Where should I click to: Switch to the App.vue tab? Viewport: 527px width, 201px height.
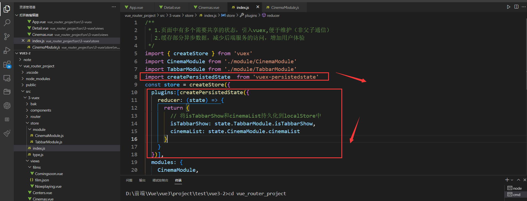point(137,7)
